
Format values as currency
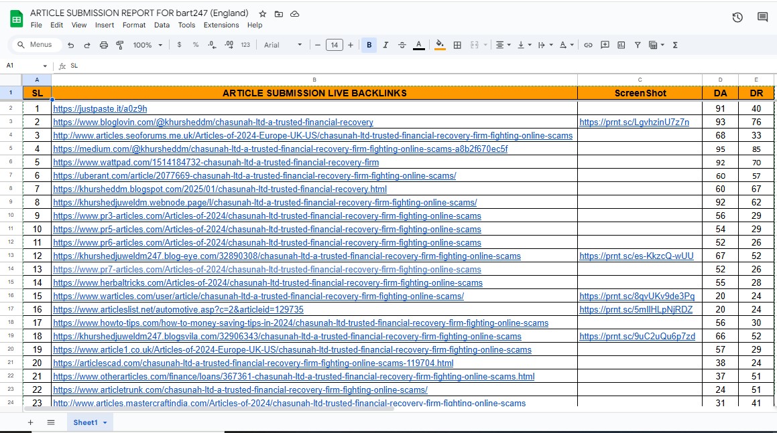click(x=178, y=45)
